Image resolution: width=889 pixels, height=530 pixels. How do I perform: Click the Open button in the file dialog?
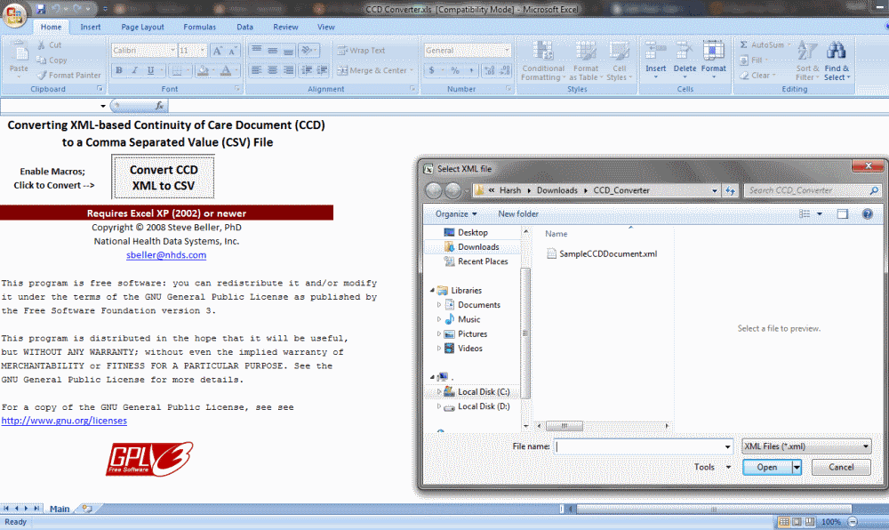tap(767, 467)
